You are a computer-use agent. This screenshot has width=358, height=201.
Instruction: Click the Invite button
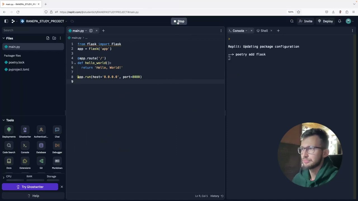point(305,21)
